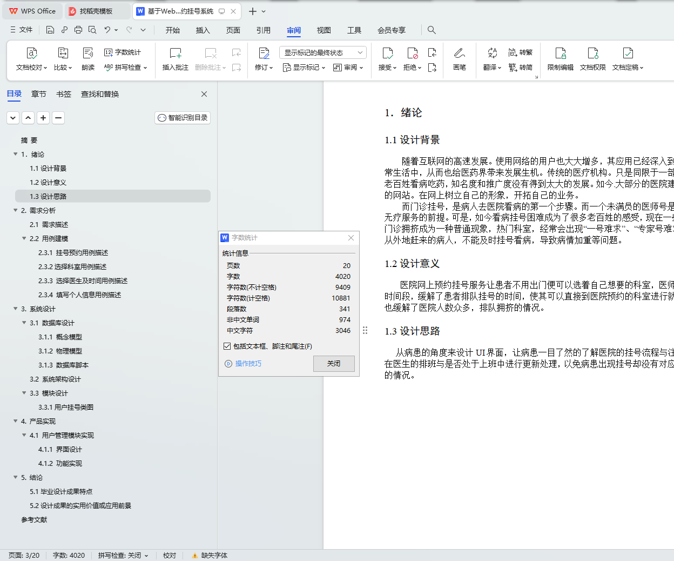Open 拼写检查 spell check
The image size is (674, 561).
click(125, 68)
